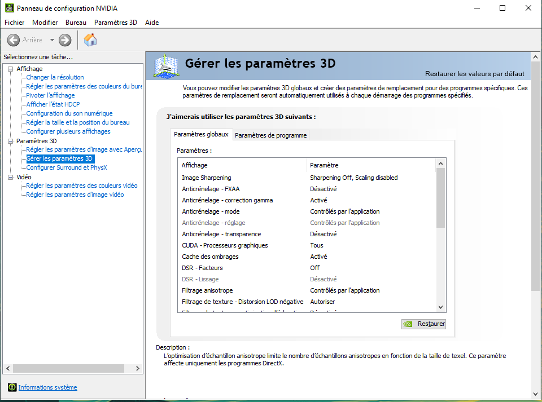Select Anticrénelage - correction gamma row
This screenshot has width=542, height=402.
307,200
